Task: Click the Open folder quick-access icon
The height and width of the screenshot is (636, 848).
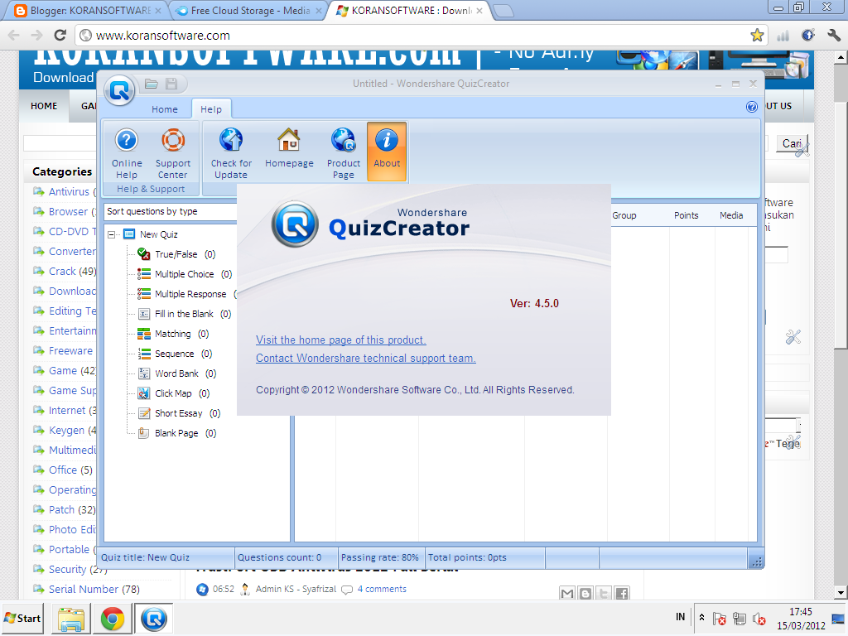Action: [152, 84]
